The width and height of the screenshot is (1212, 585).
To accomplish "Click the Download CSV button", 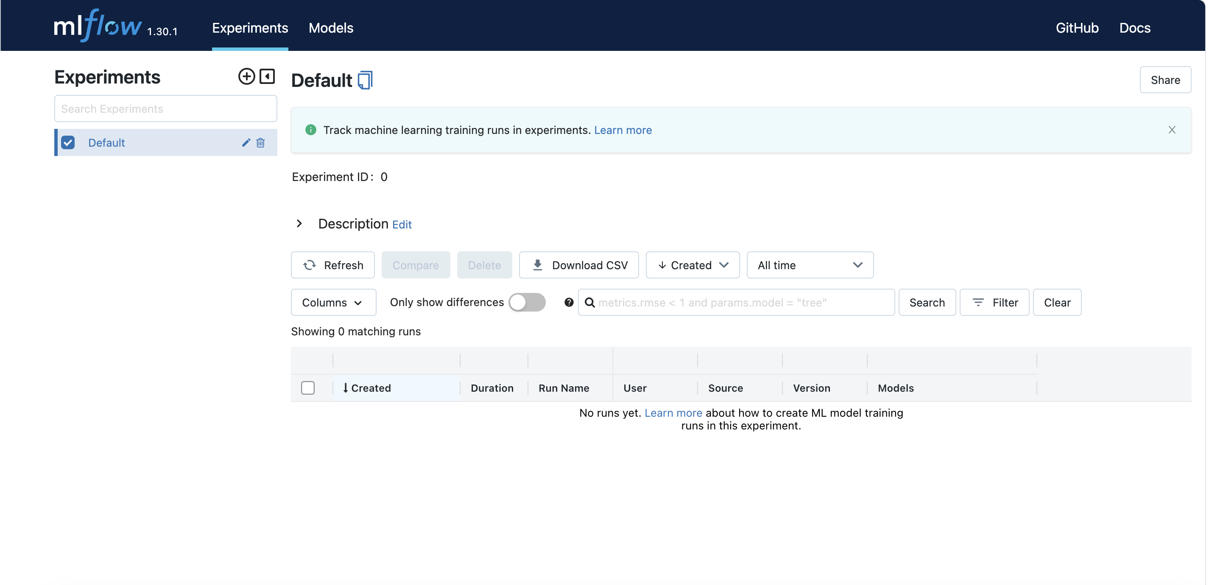I will [x=579, y=265].
